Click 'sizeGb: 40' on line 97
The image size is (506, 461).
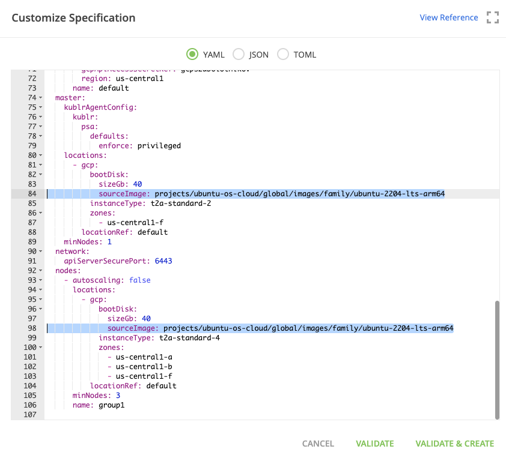(129, 319)
